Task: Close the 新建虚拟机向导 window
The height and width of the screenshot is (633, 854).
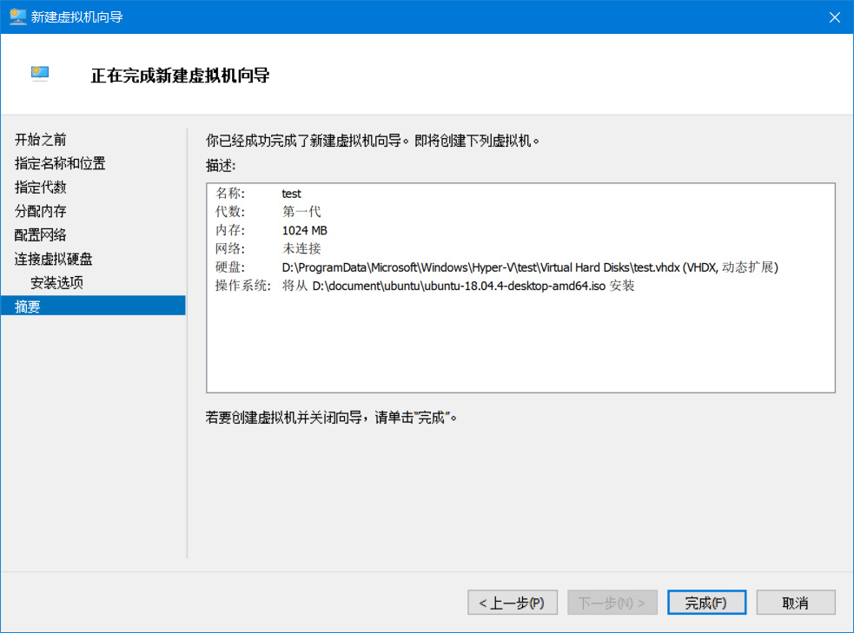Action: [x=834, y=17]
